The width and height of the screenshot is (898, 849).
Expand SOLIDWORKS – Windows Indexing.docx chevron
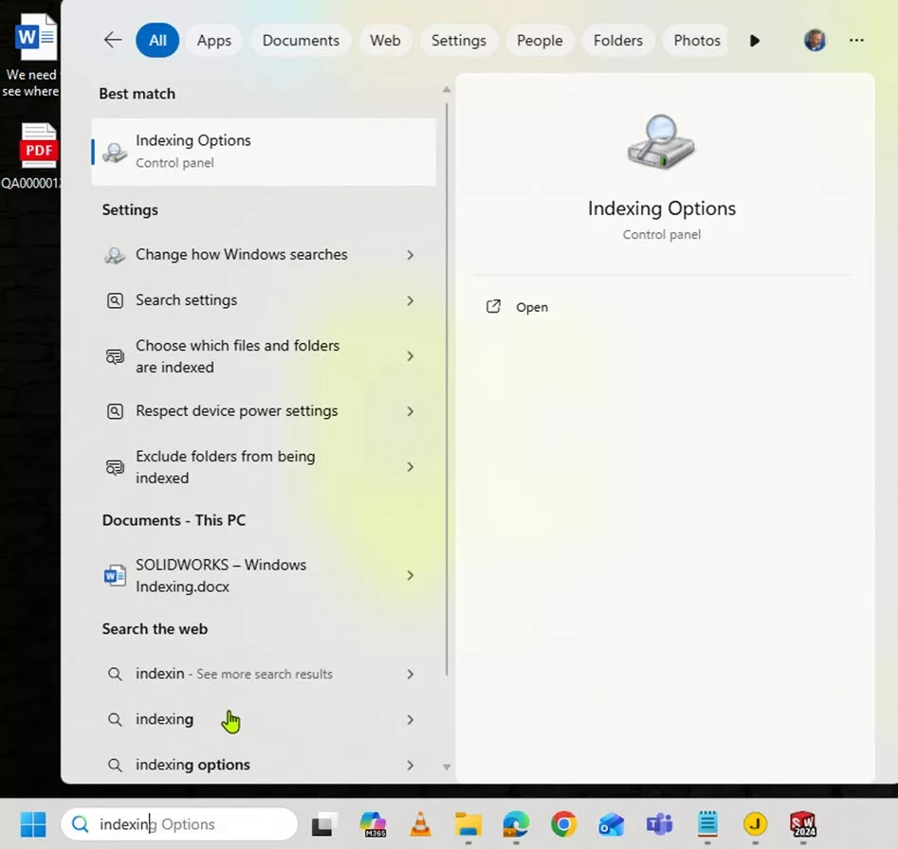point(410,575)
